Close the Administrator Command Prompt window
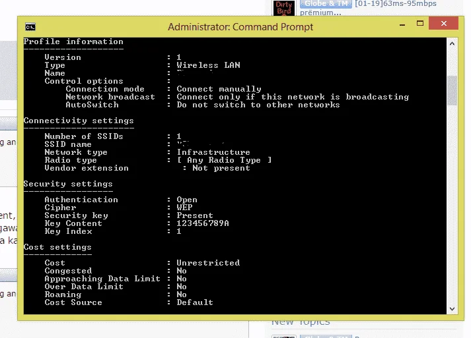 444,23
